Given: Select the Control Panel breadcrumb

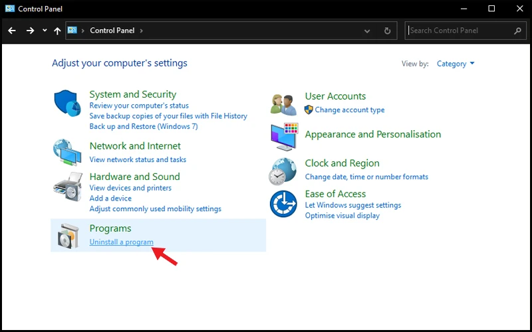Looking at the screenshot, I should click(x=112, y=31).
